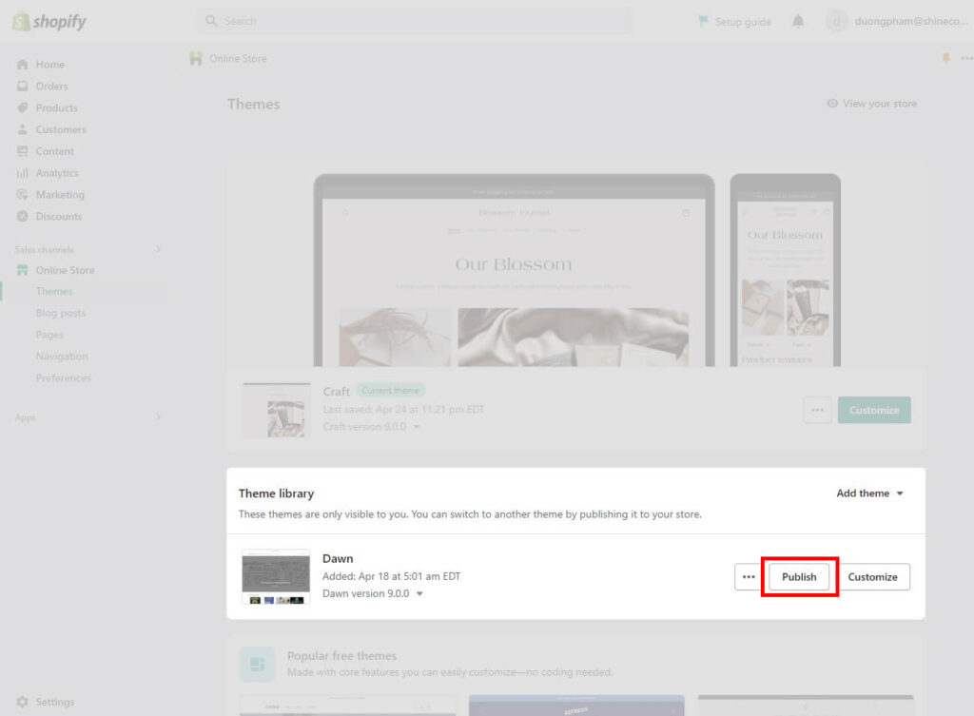Open the Add theme dropdown
The height and width of the screenshot is (716, 974).
869,493
